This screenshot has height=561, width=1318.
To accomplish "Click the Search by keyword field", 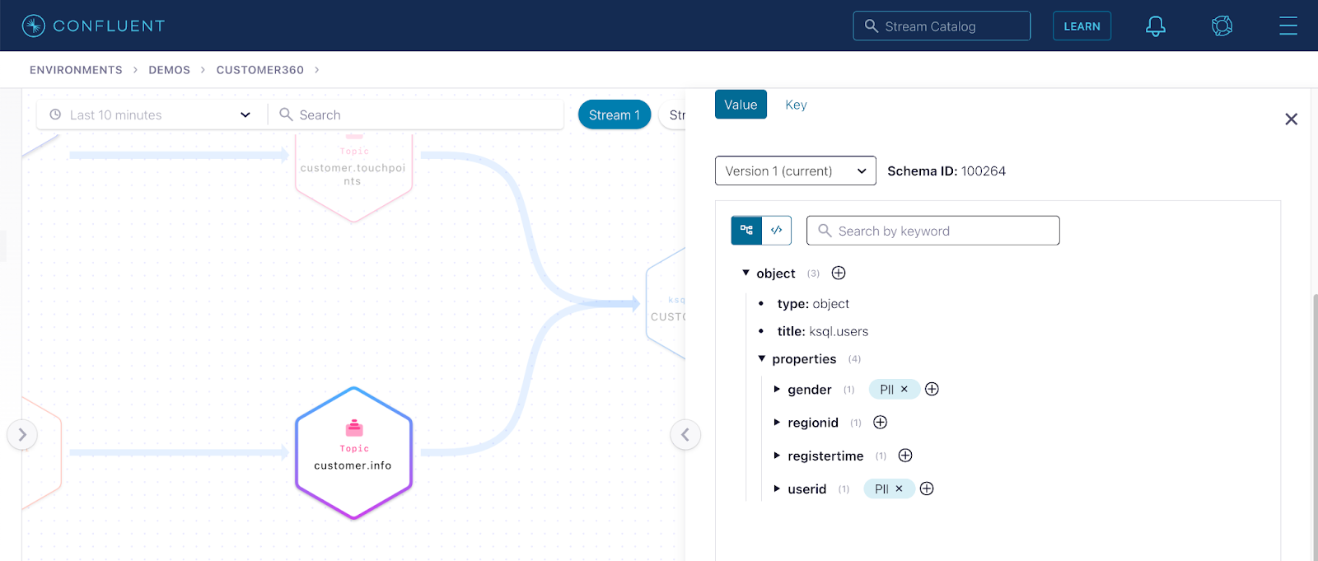I will click(x=932, y=231).
